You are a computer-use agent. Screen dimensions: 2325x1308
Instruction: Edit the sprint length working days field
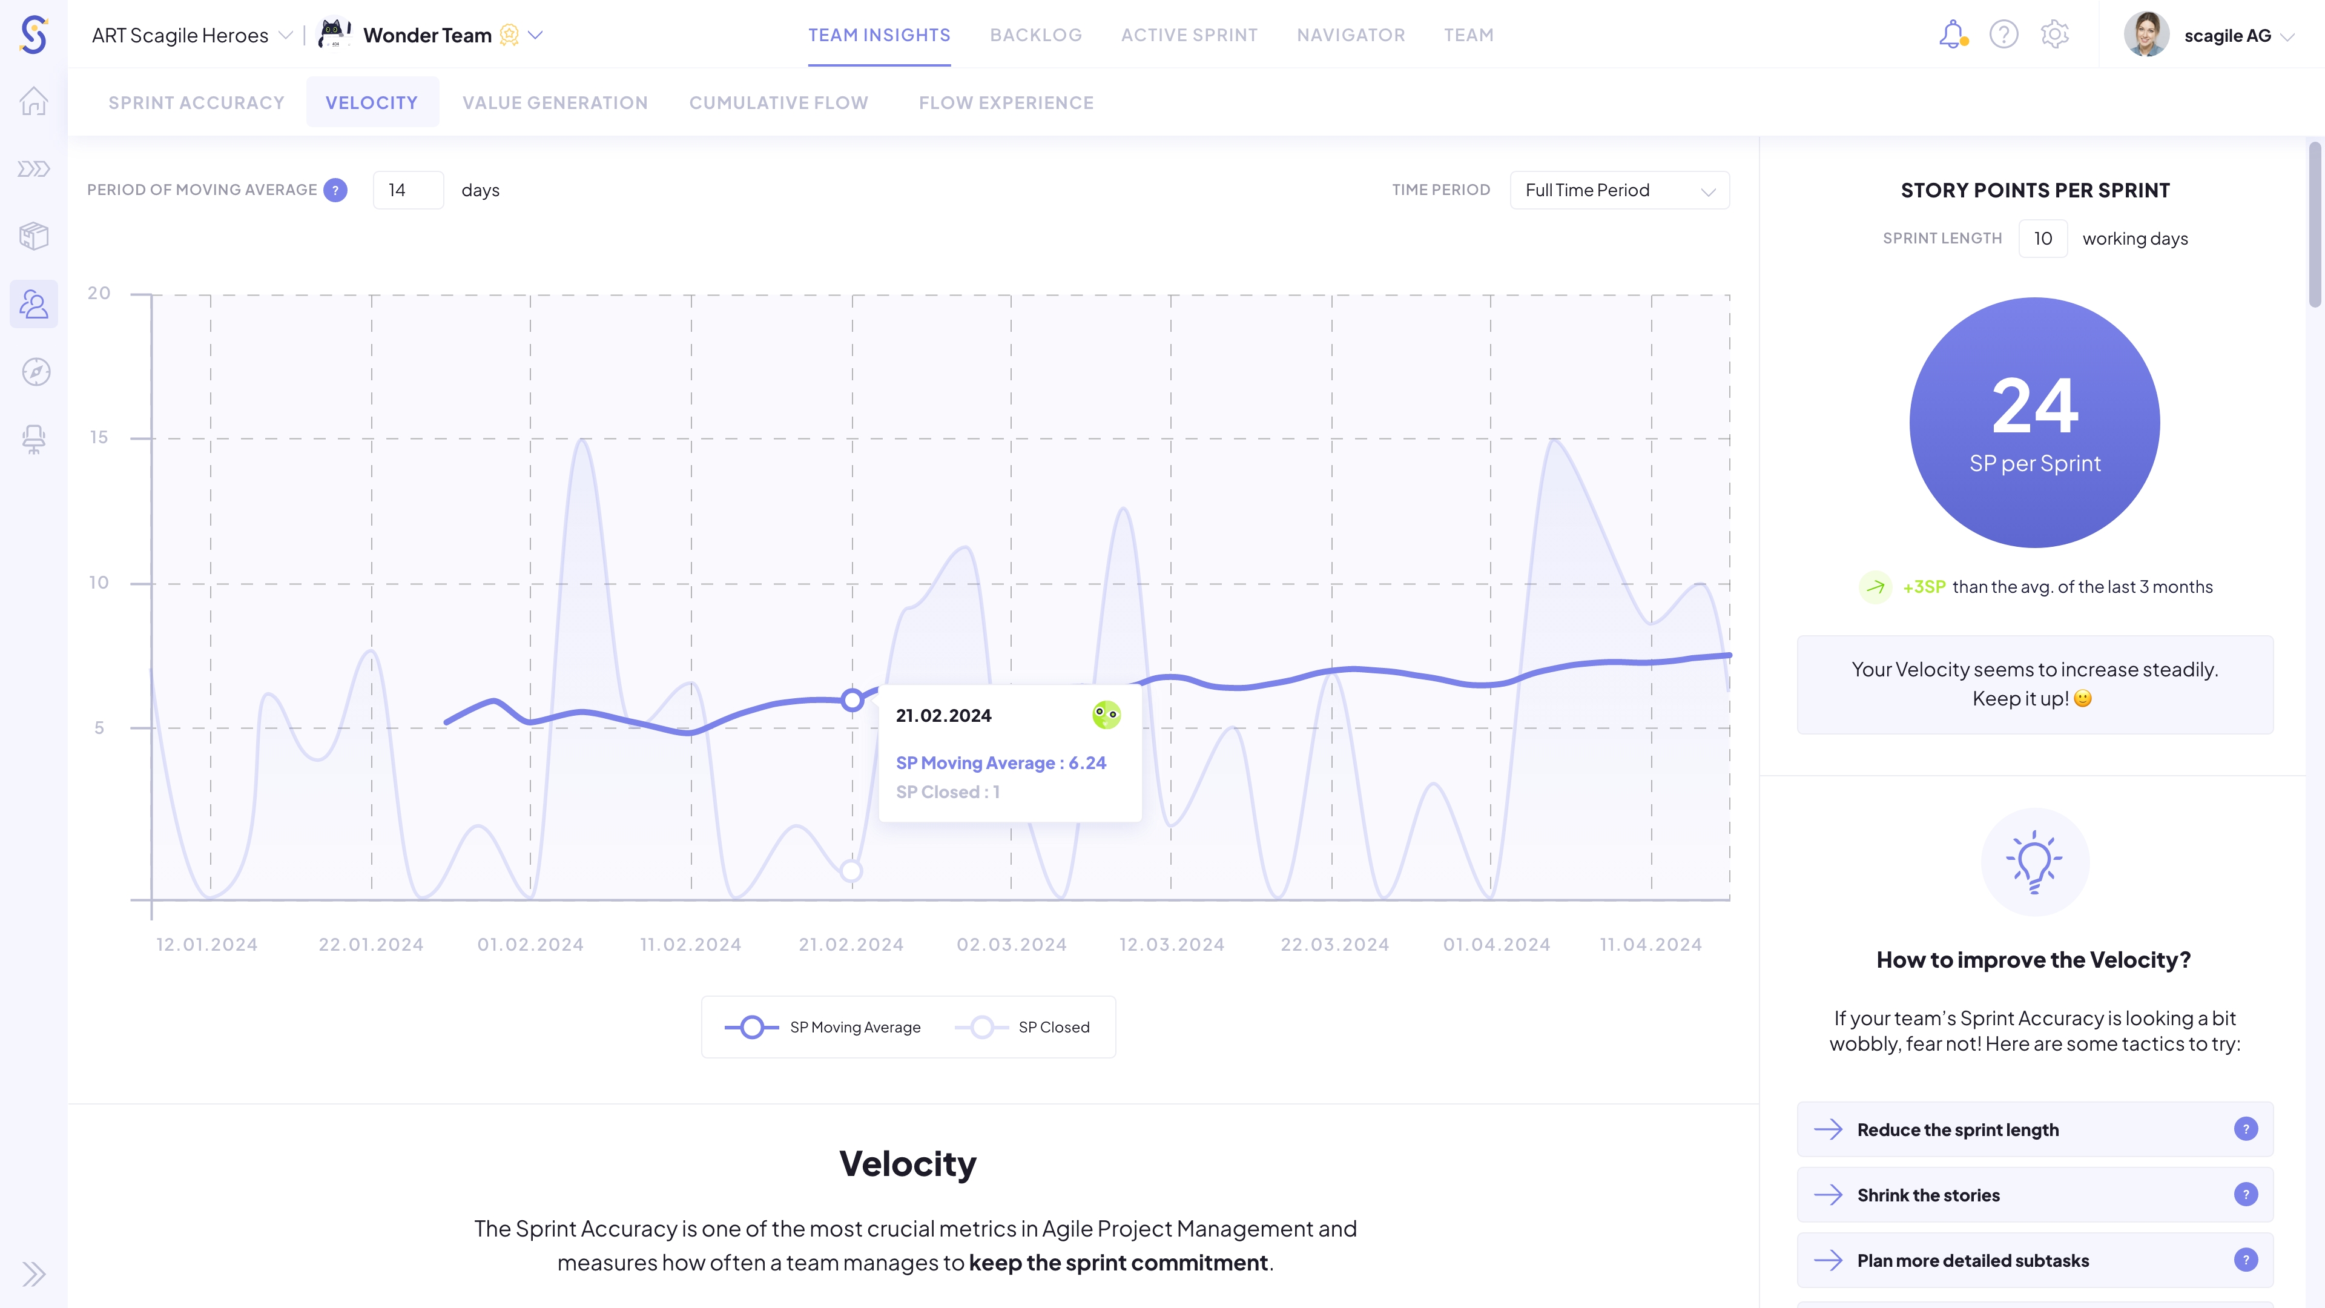2043,237
